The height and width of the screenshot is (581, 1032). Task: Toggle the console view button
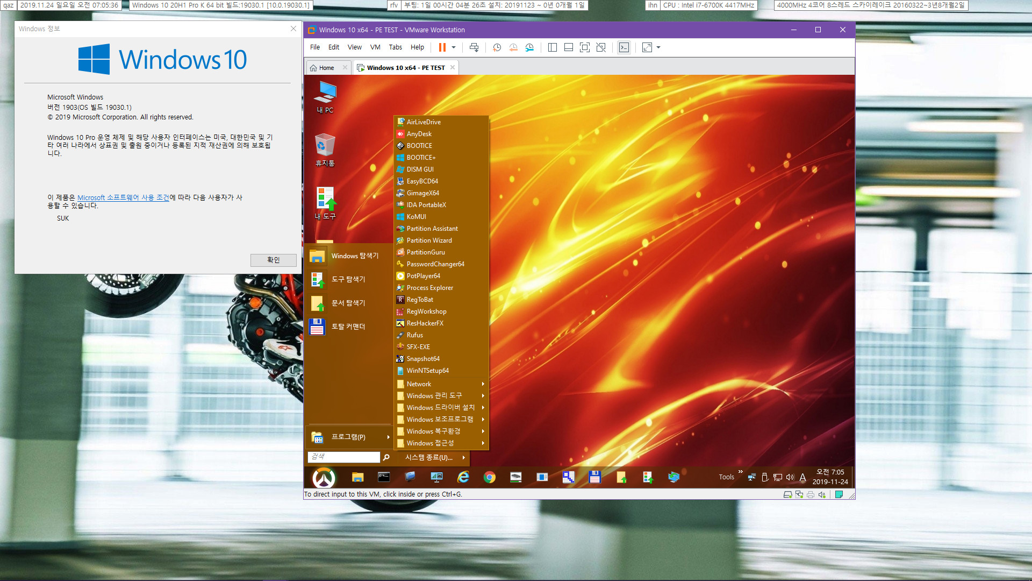pyautogui.click(x=623, y=47)
